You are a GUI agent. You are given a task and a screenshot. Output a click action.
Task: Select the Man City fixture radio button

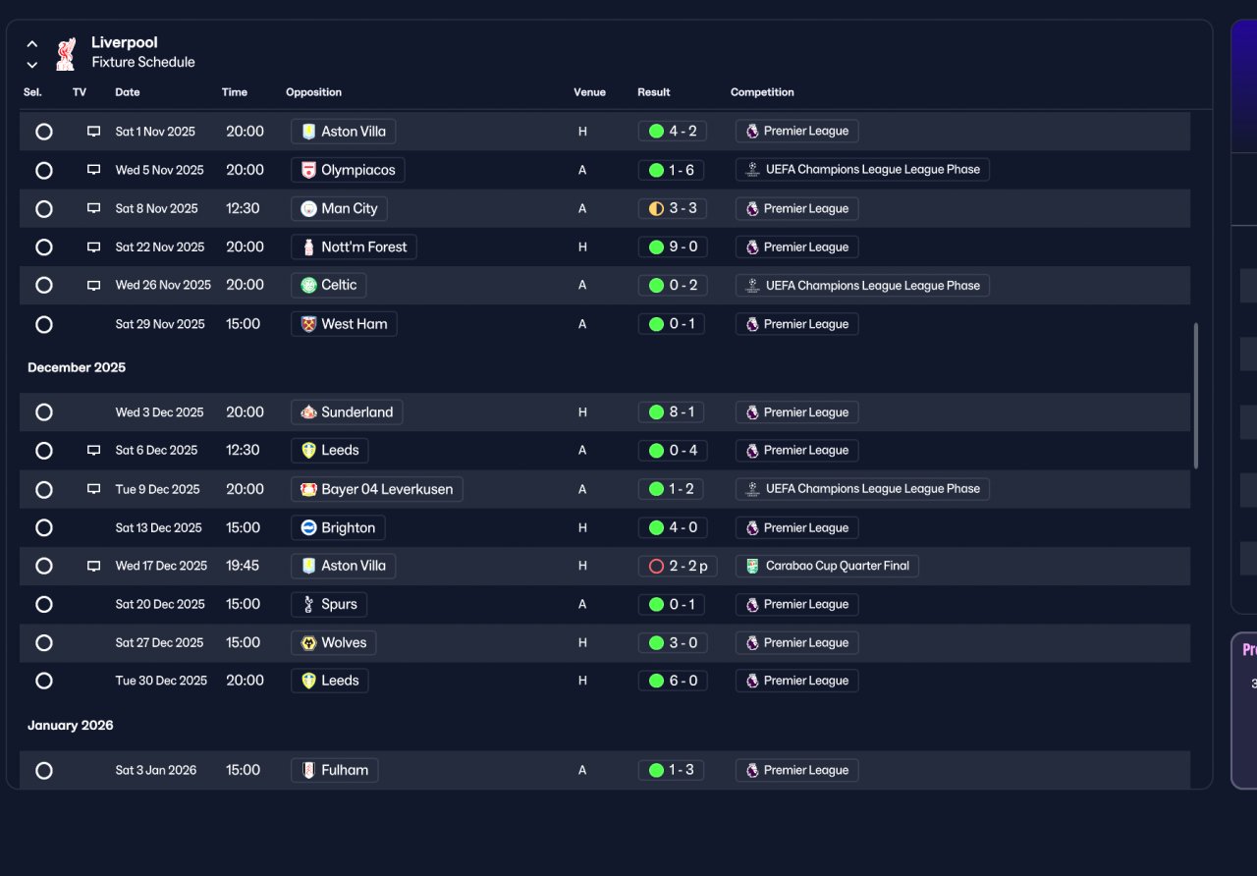pos(44,209)
